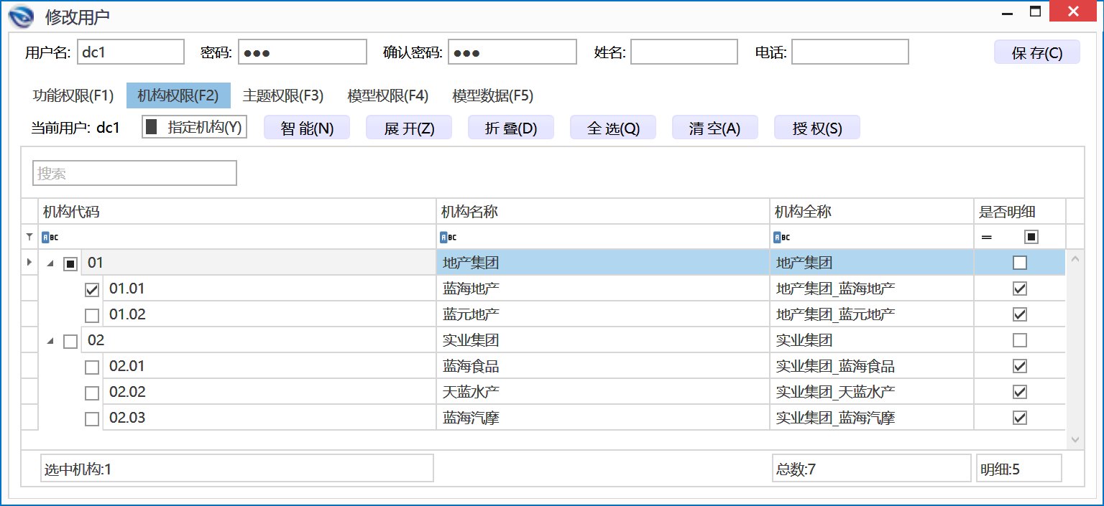Check the 02.03 organization checkbox
Image resolution: width=1104 pixels, height=506 pixels.
(x=92, y=419)
